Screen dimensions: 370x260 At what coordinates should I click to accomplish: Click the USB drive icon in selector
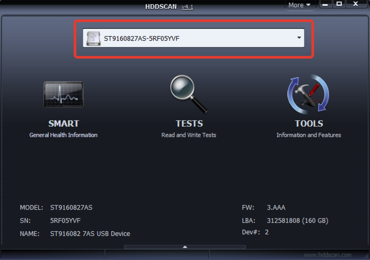[x=93, y=38]
